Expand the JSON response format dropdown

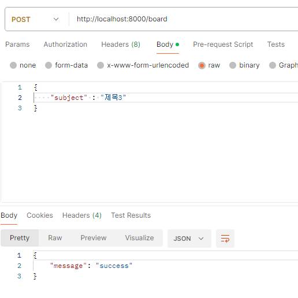pos(189,239)
